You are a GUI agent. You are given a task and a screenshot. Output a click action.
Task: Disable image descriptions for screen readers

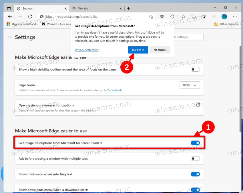[195, 143]
